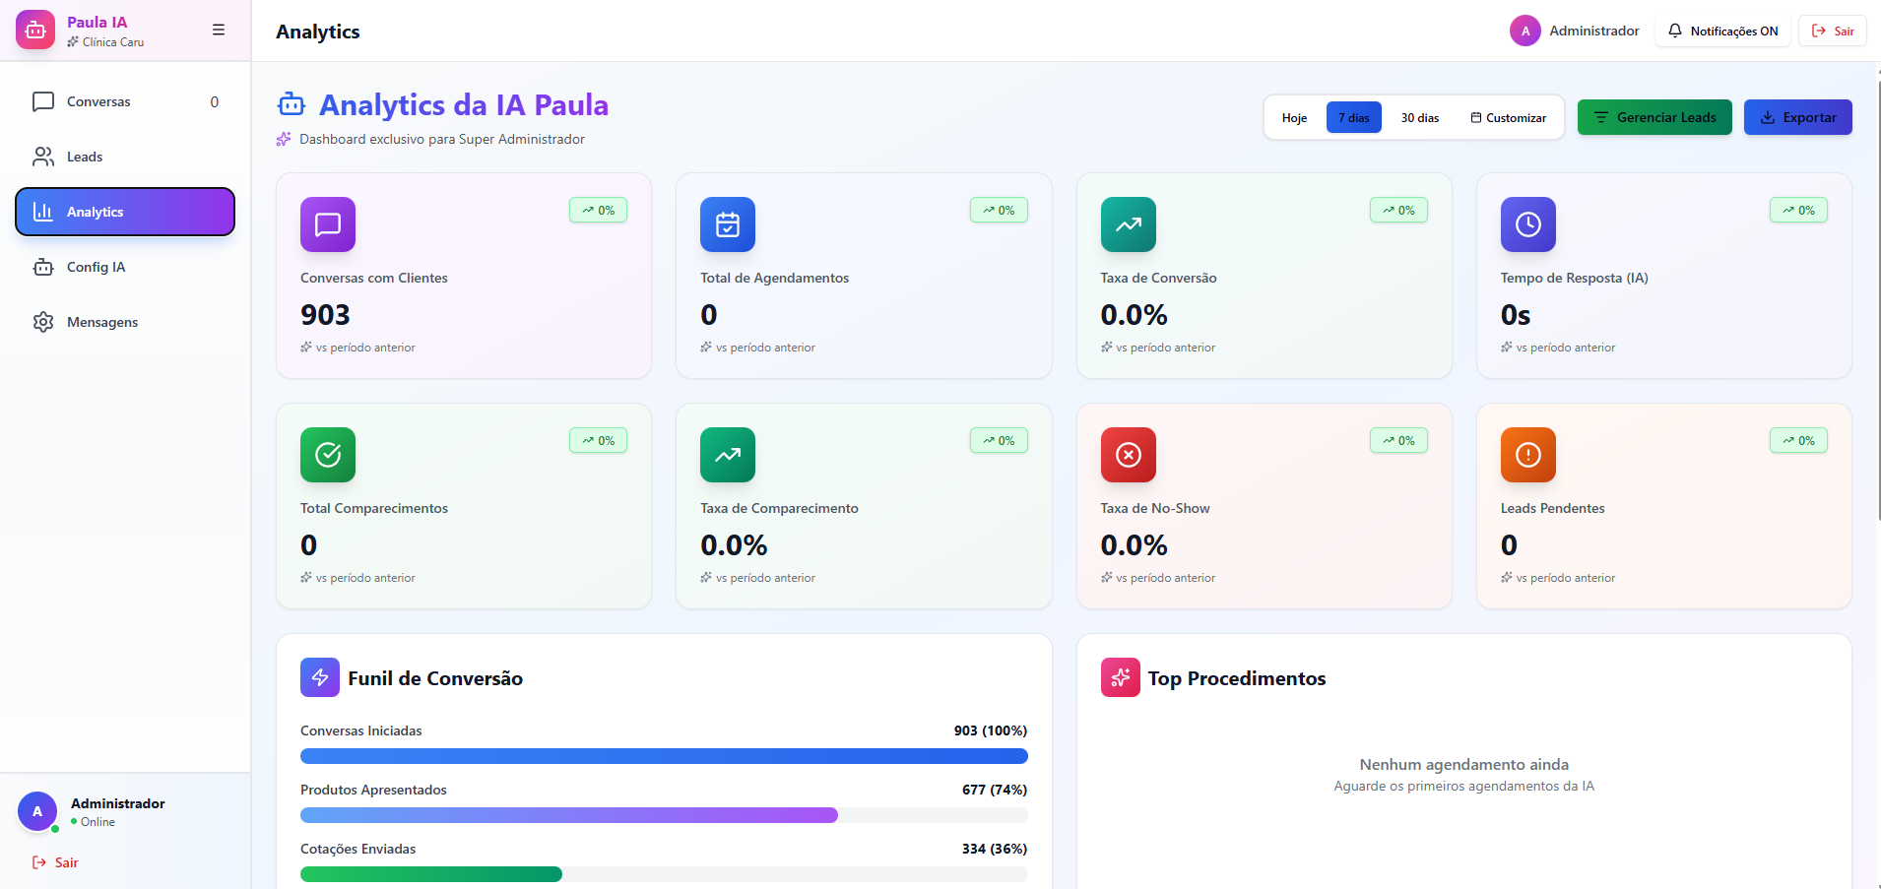This screenshot has width=1881, height=889.
Task: Click the Total de Agendamentos calendar icon
Action: [x=728, y=224]
